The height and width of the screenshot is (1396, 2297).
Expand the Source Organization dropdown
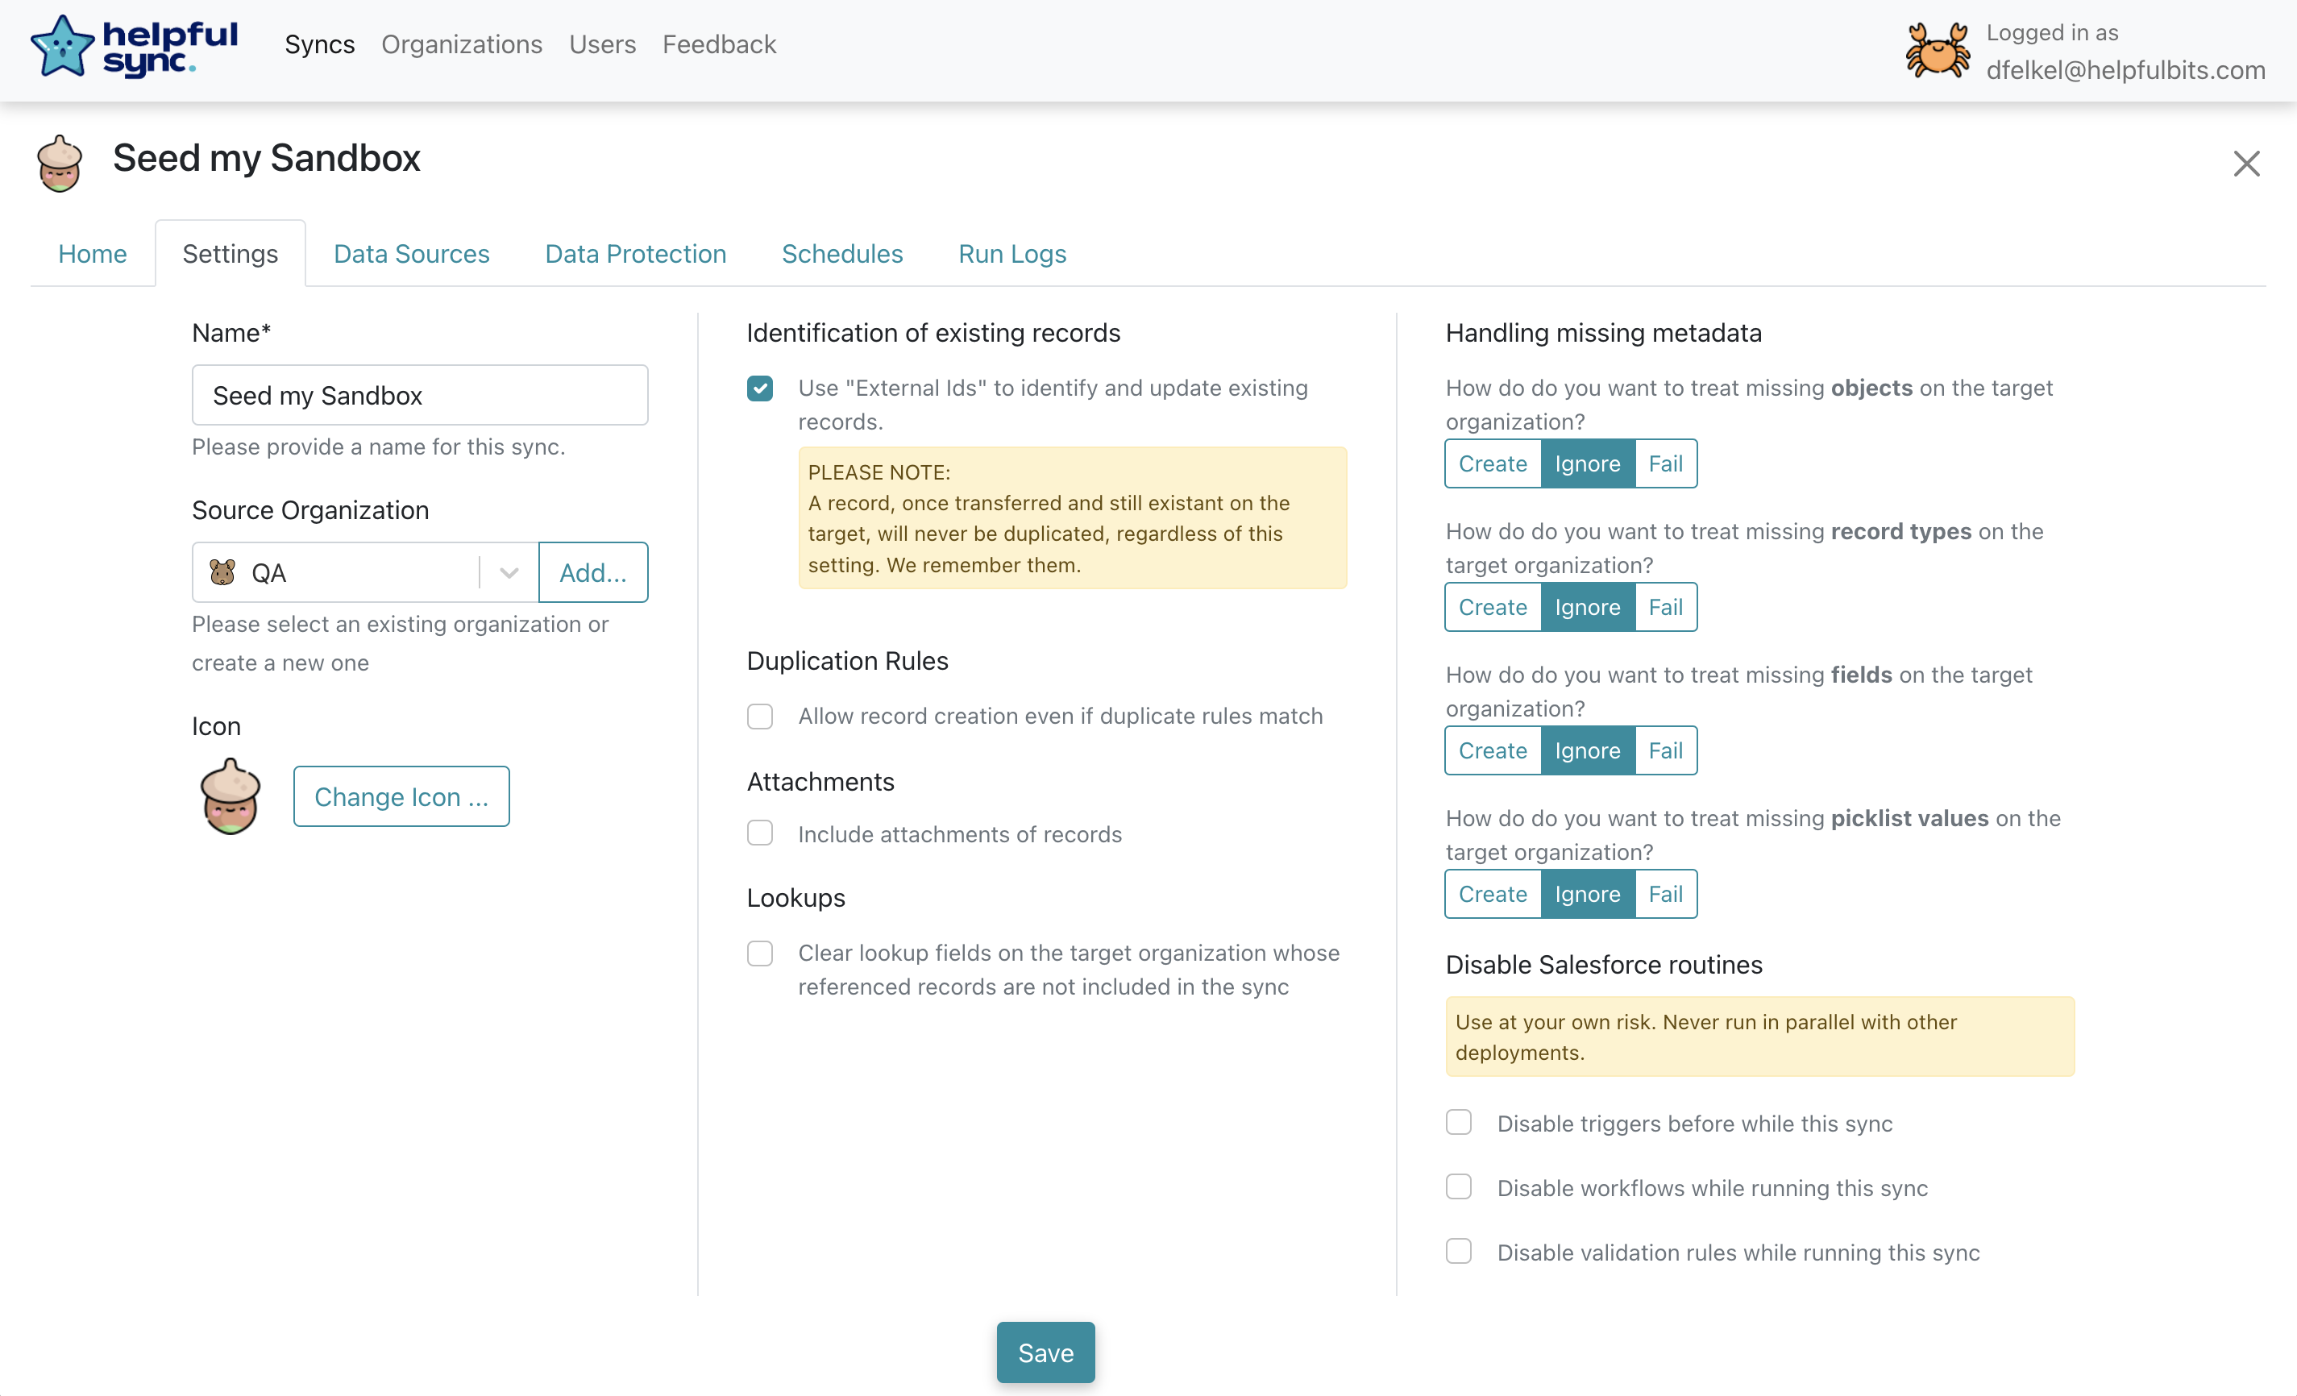pyautogui.click(x=507, y=571)
